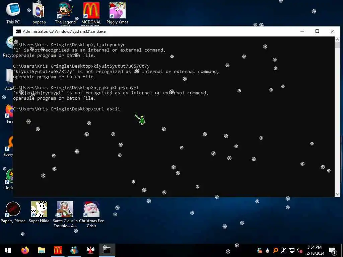Maximize the cmd.exe window
Image resolution: width=343 pixels, height=257 pixels.
pyautogui.click(x=317, y=31)
